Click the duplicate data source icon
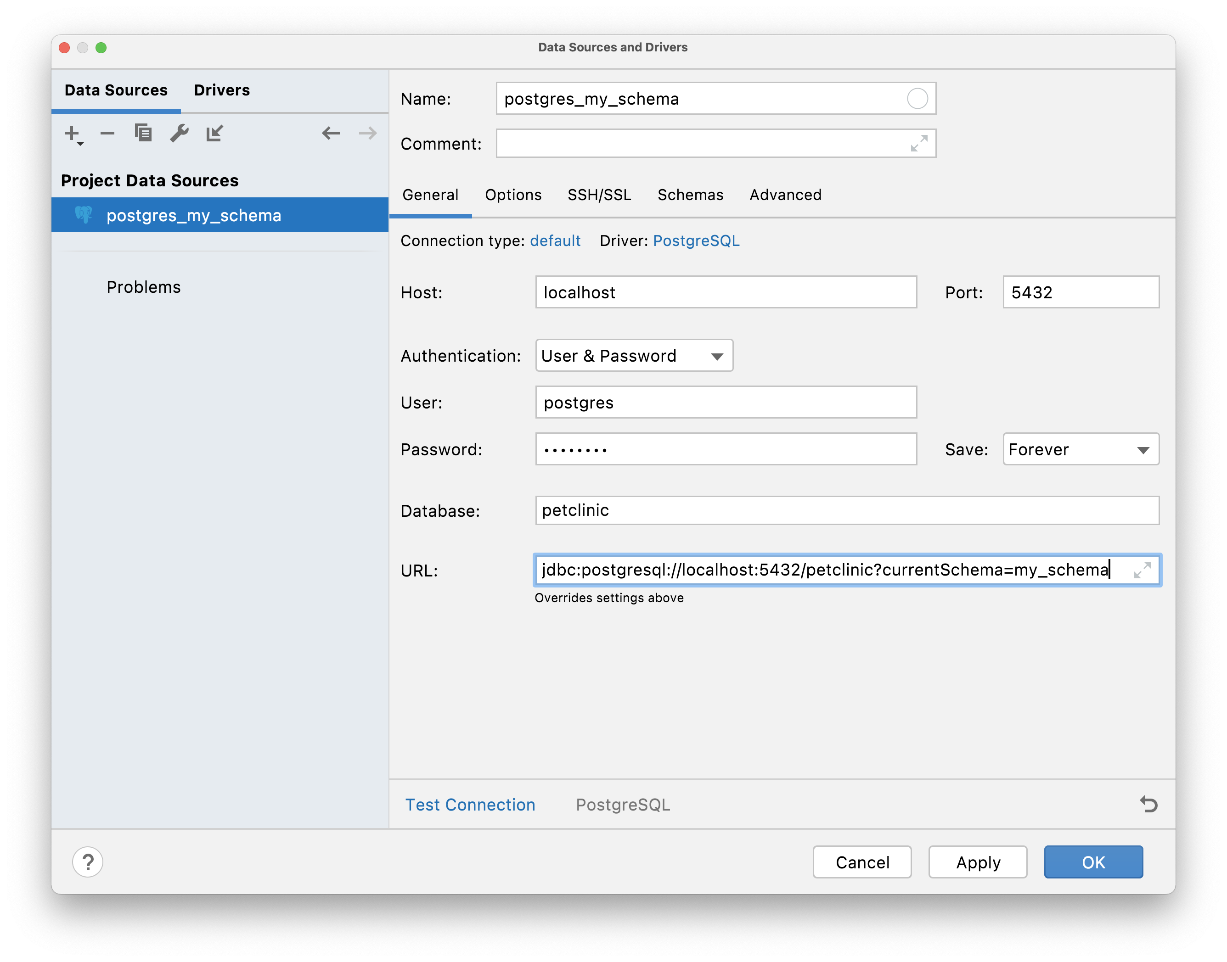The height and width of the screenshot is (962, 1227). pos(143,133)
